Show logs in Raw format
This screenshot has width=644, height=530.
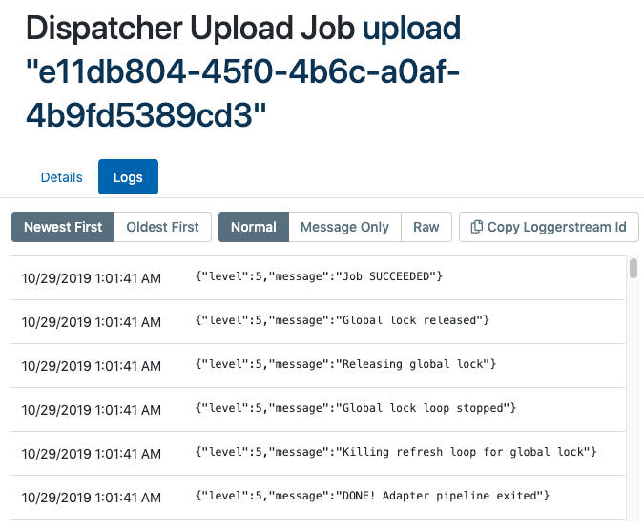pos(426,227)
